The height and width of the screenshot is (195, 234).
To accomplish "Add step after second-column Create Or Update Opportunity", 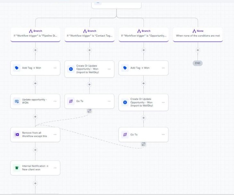I will (89, 84).
